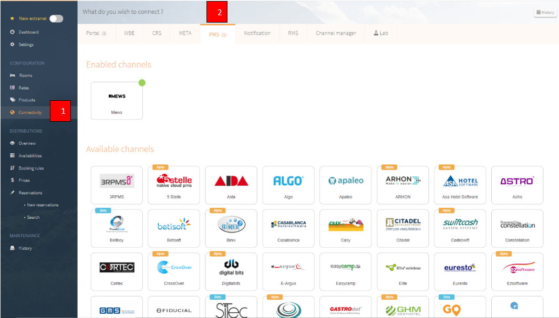Toggle the New extranet switch
The image size is (559, 318).
click(x=56, y=18)
